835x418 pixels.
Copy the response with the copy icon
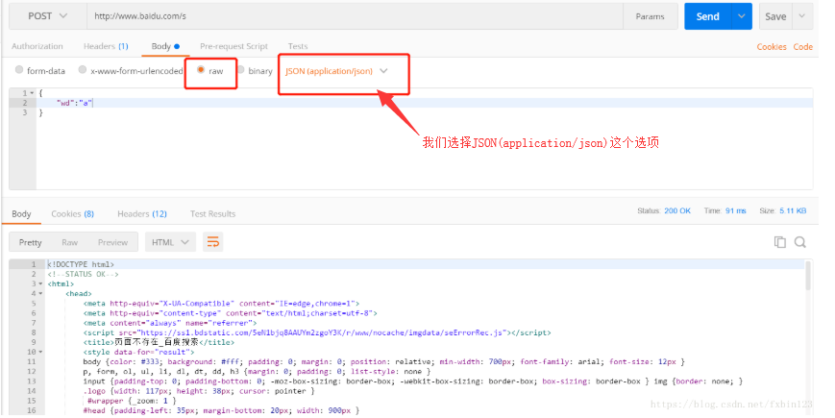point(779,242)
